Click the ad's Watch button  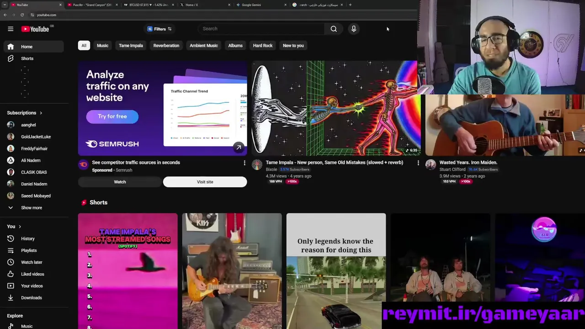click(120, 182)
